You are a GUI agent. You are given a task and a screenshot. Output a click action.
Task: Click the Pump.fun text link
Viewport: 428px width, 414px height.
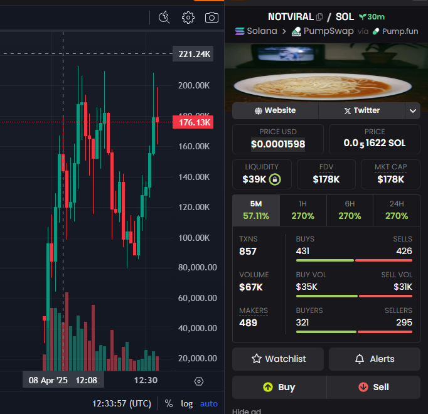400,31
